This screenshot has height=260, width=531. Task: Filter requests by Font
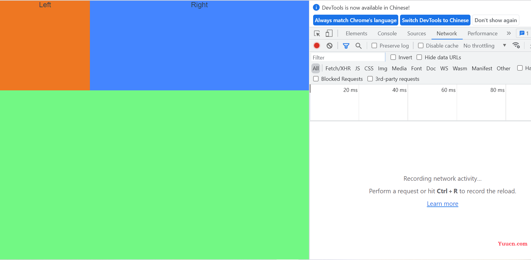(417, 68)
